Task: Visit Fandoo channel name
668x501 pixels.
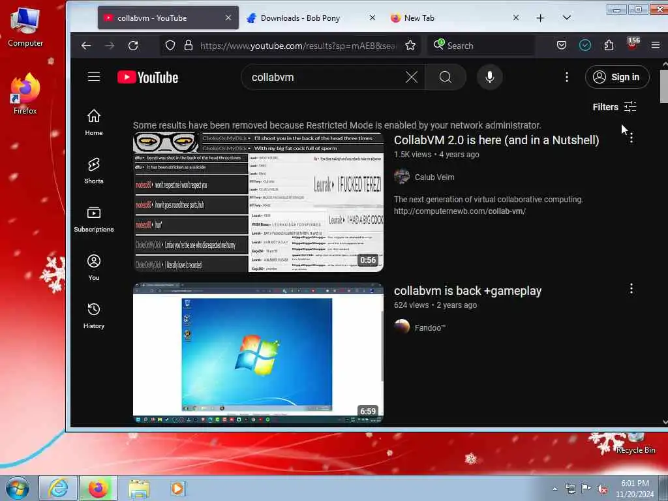Action: [x=430, y=327]
